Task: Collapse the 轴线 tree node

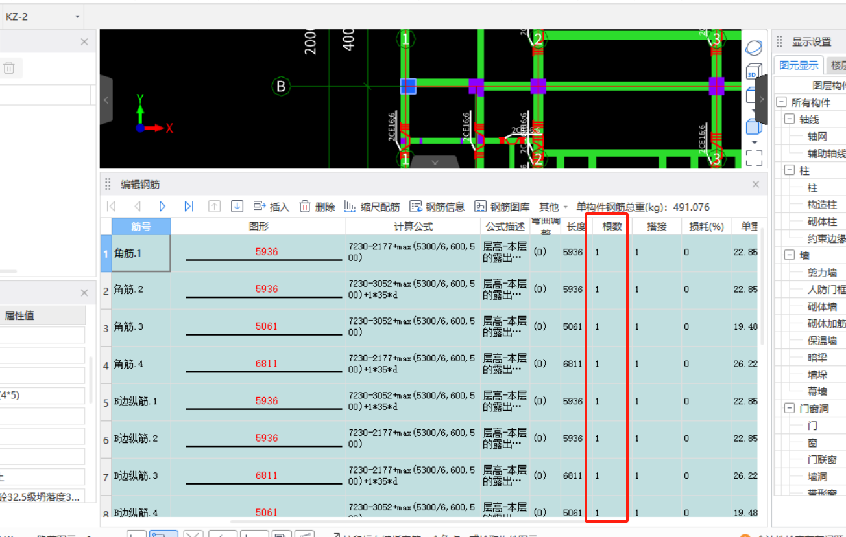Action: [789, 119]
